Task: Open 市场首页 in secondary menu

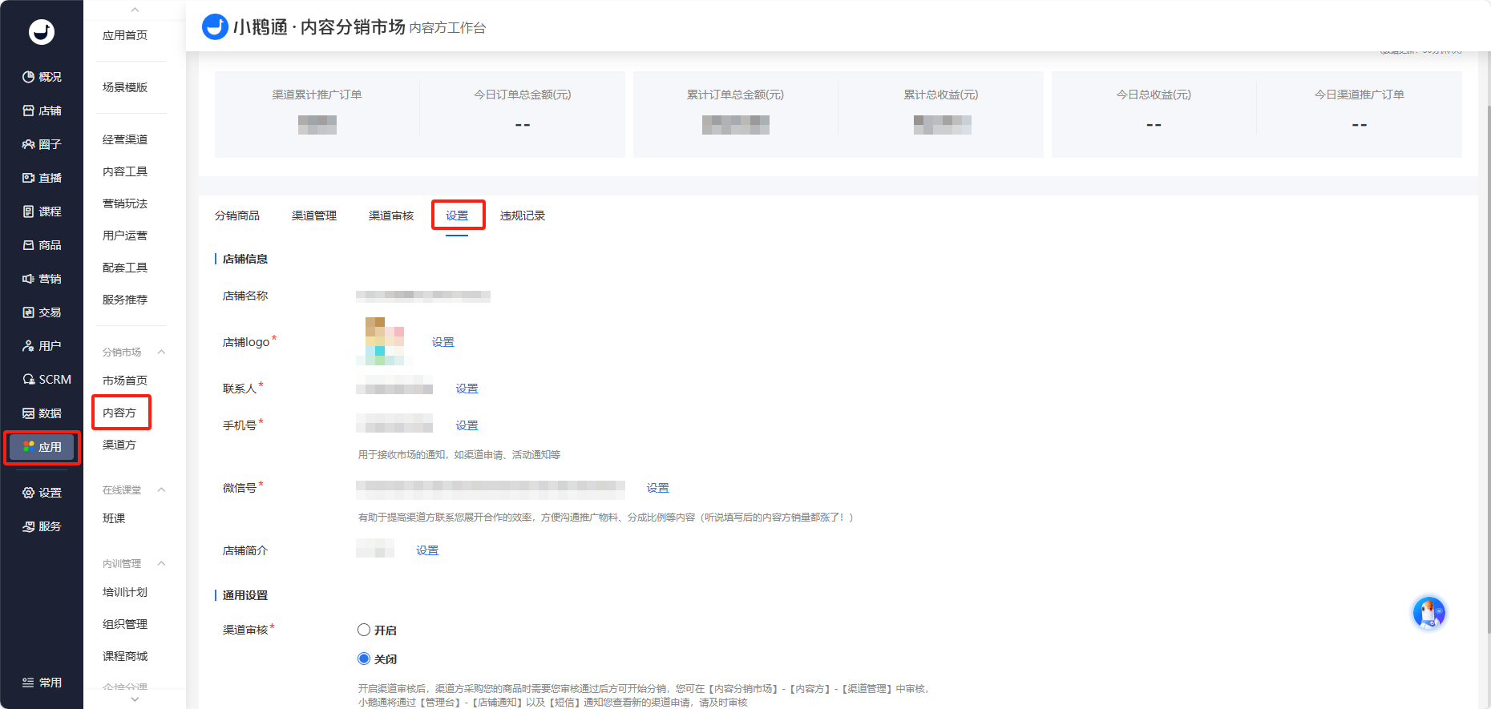Action: click(125, 381)
